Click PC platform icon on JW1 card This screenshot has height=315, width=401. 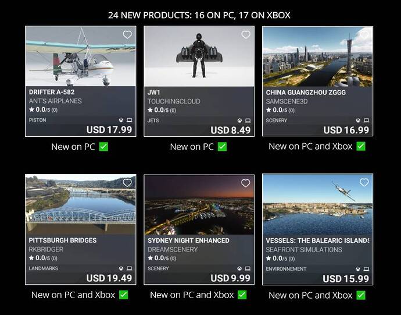pos(248,121)
